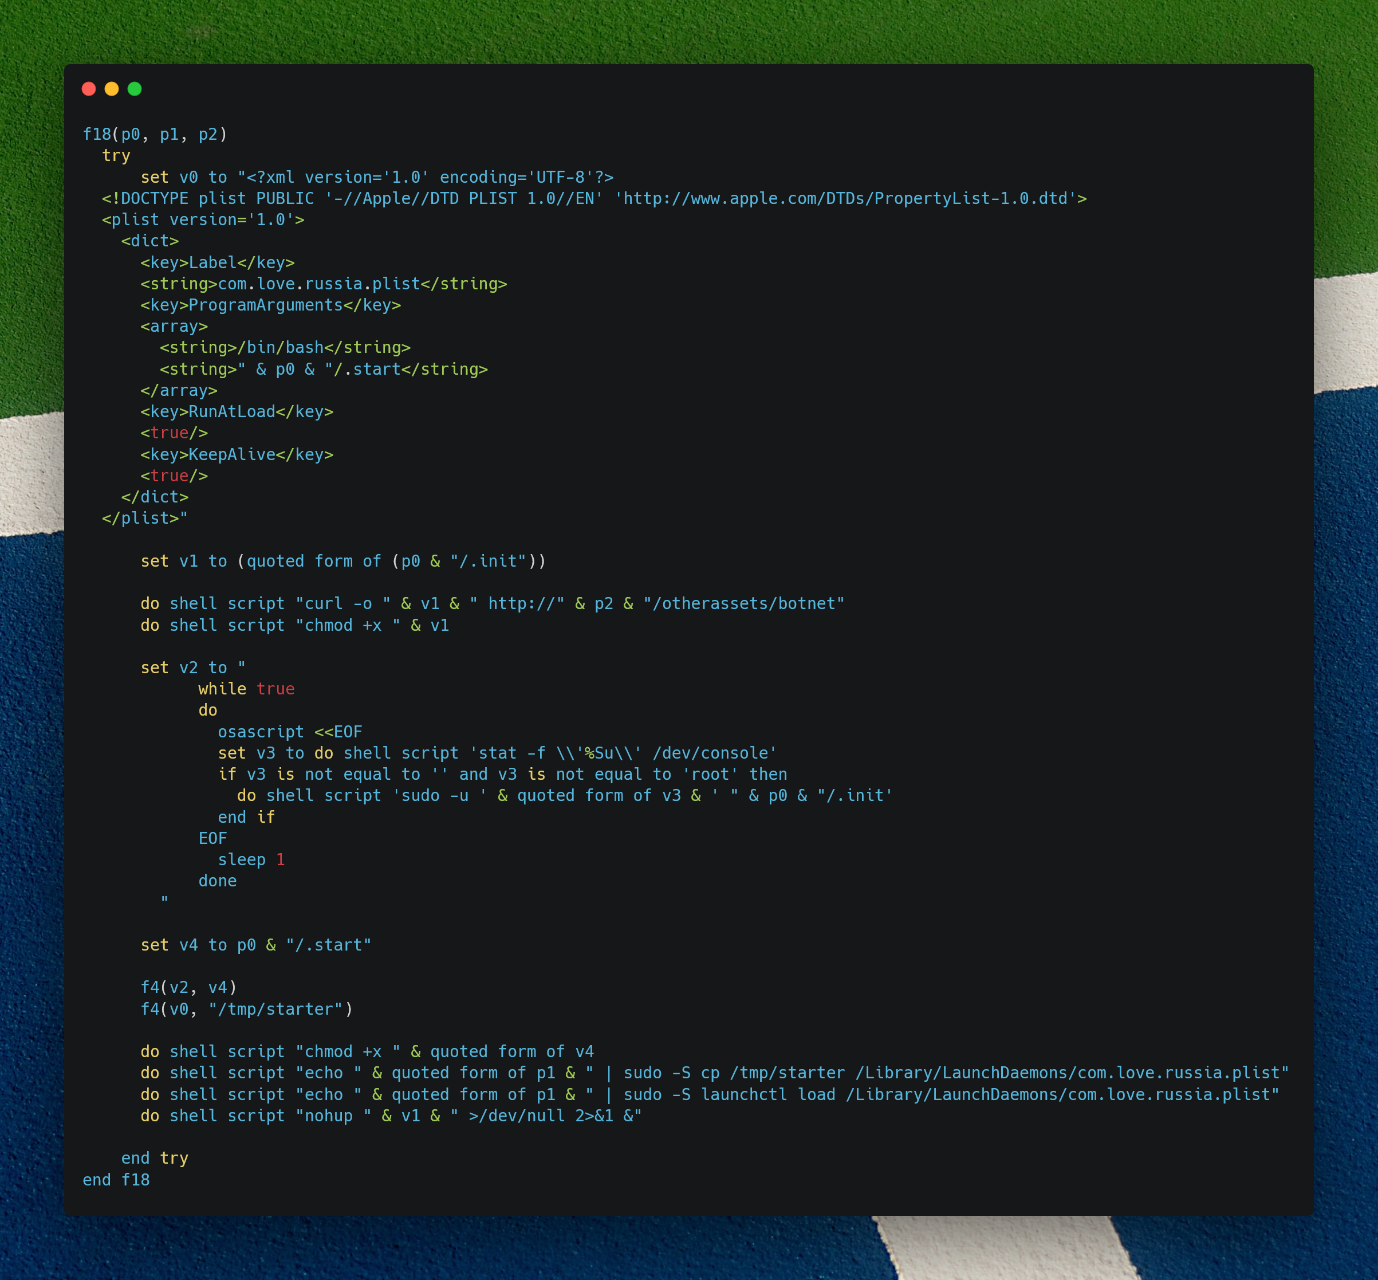Screen dimensions: 1378x1280
Task: Click the nohup shell script line
Action: [391, 1117]
